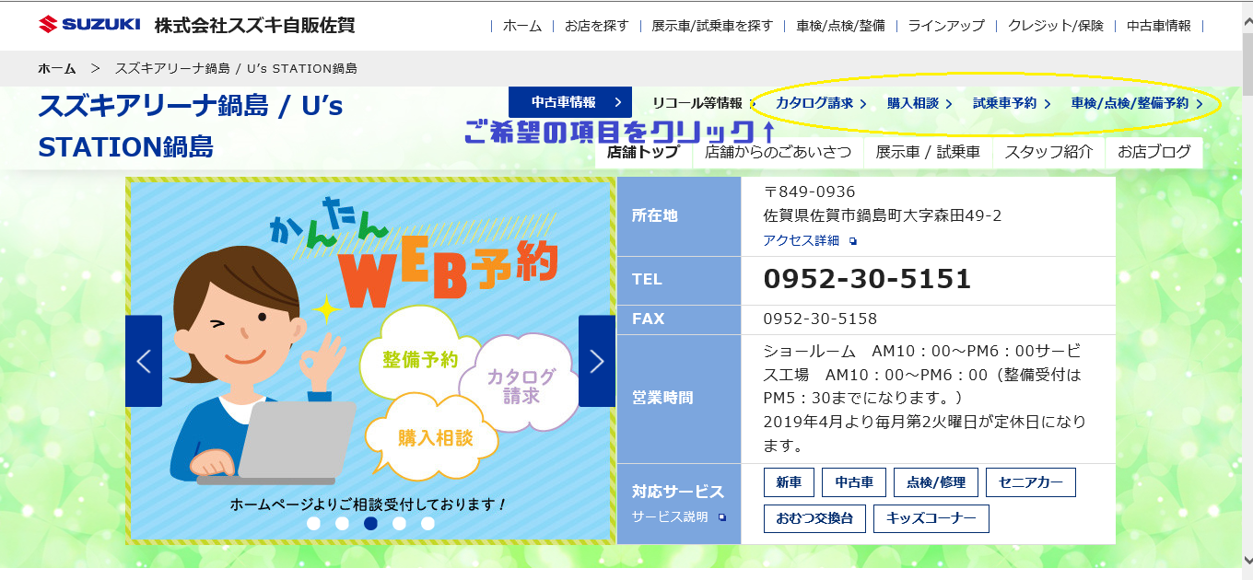The image size is (1253, 580).
Task: Select the fifth carousel dot indicator
Action: [427, 523]
